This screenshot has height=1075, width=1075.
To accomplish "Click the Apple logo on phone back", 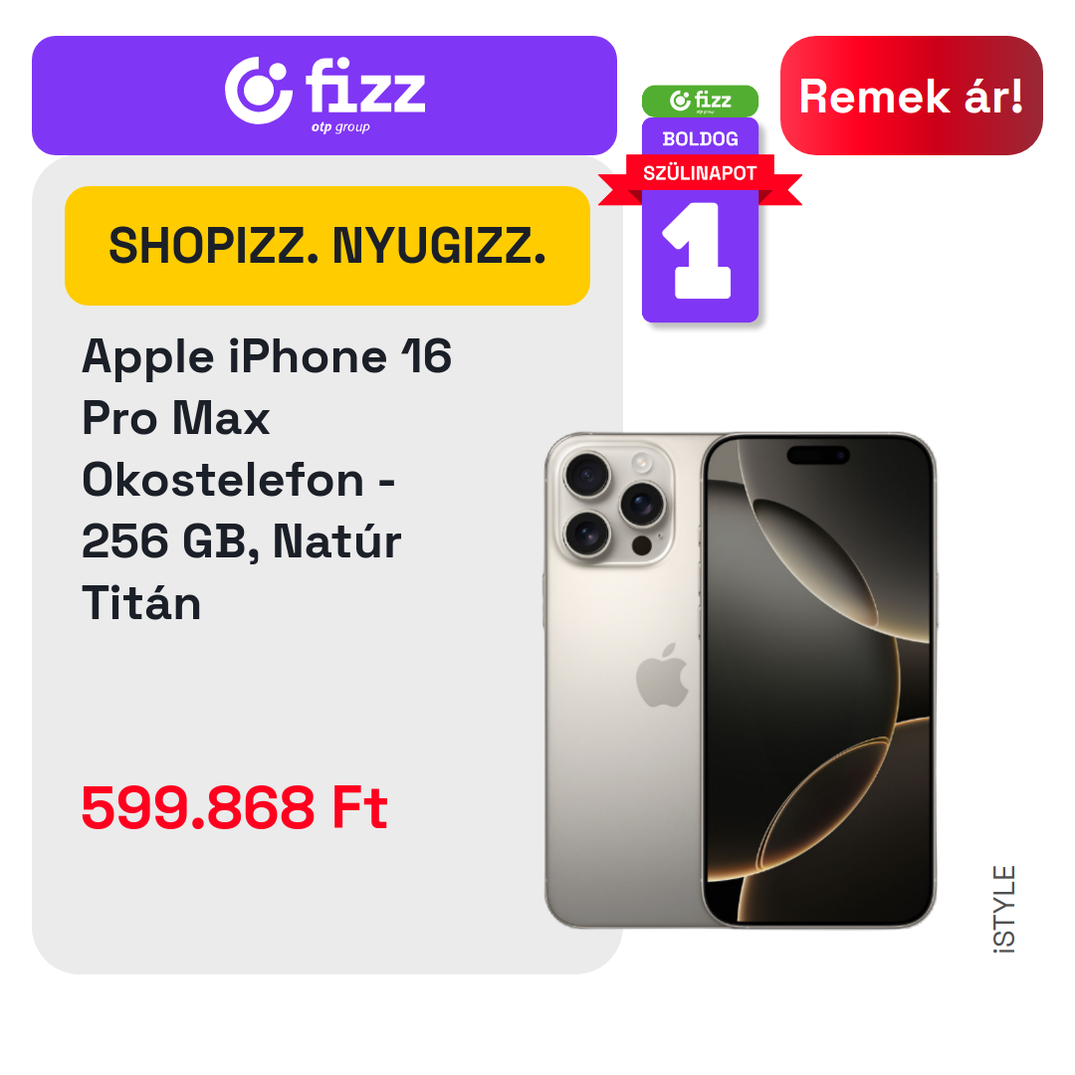I will tap(662, 675).
